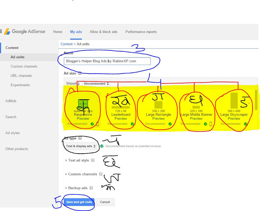
Task: Switch to the My ads tab
Action: [x=76, y=32]
